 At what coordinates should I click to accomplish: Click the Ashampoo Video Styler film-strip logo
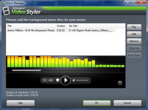tap(6, 11)
